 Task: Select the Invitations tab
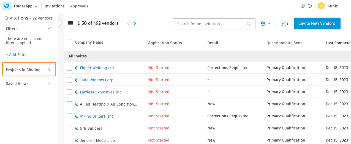(x=55, y=6)
